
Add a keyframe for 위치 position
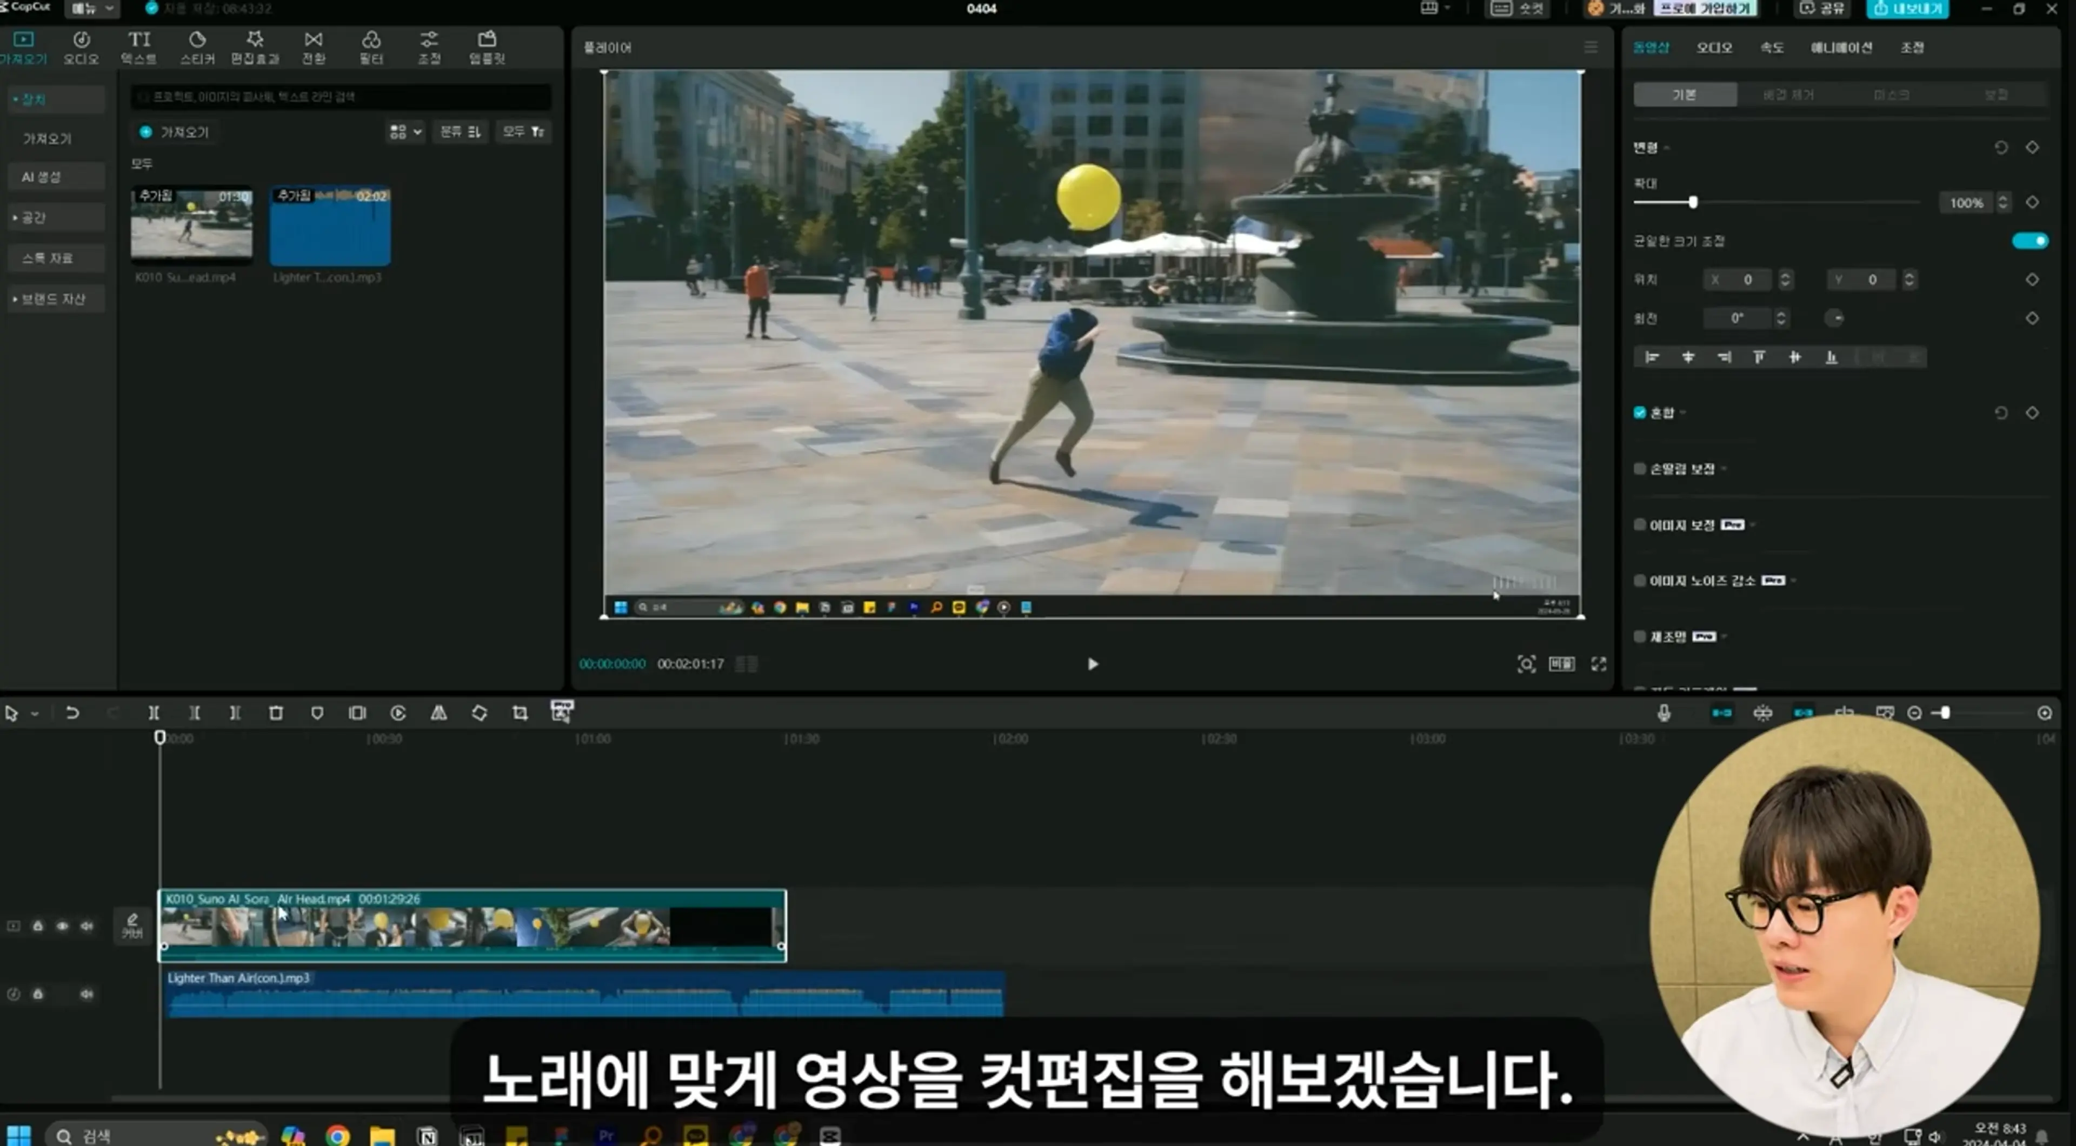2033,279
